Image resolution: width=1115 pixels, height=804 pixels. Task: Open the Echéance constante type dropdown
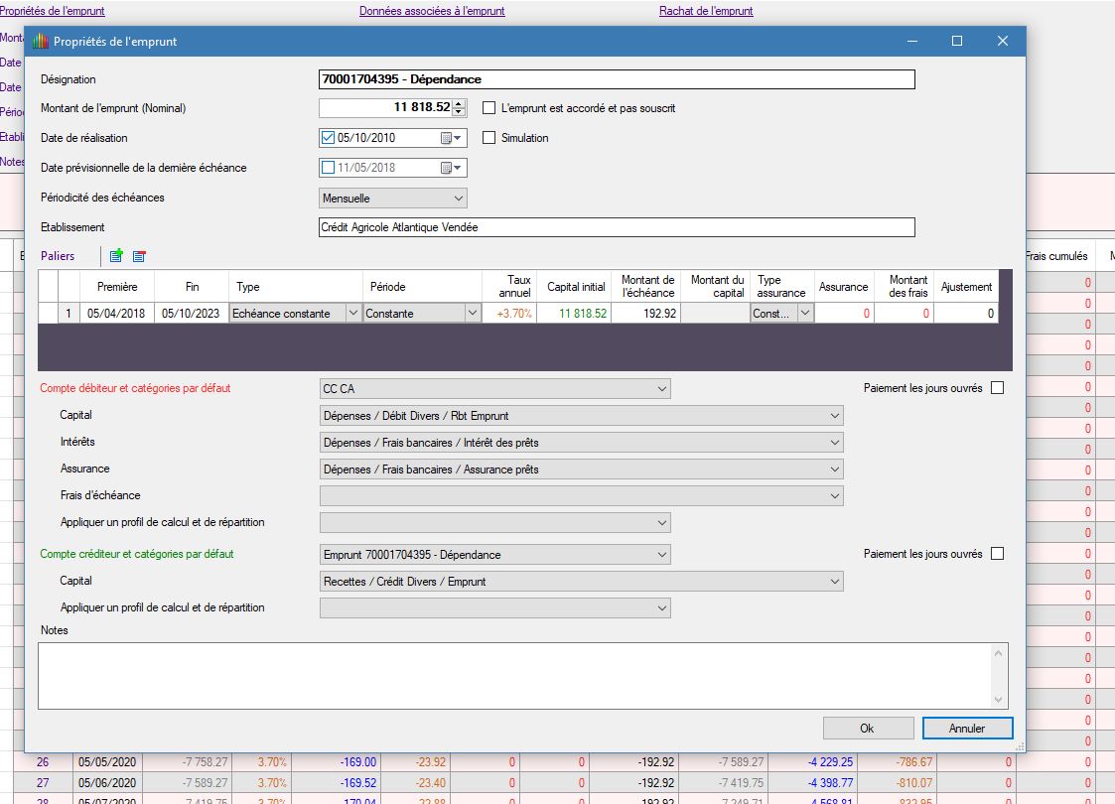tap(351, 314)
